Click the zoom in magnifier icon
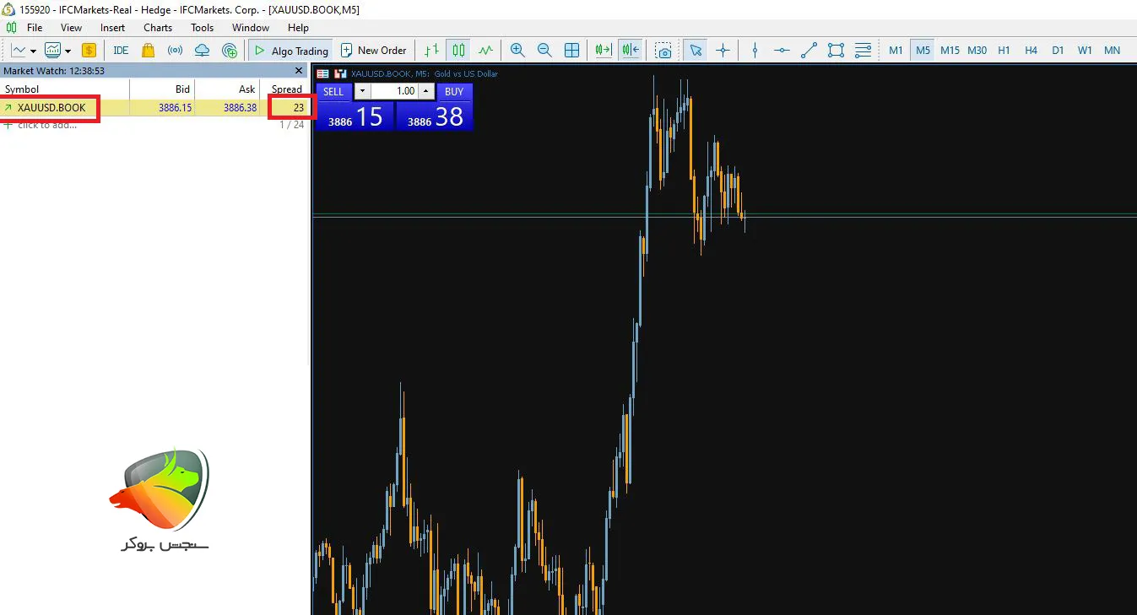 click(517, 51)
